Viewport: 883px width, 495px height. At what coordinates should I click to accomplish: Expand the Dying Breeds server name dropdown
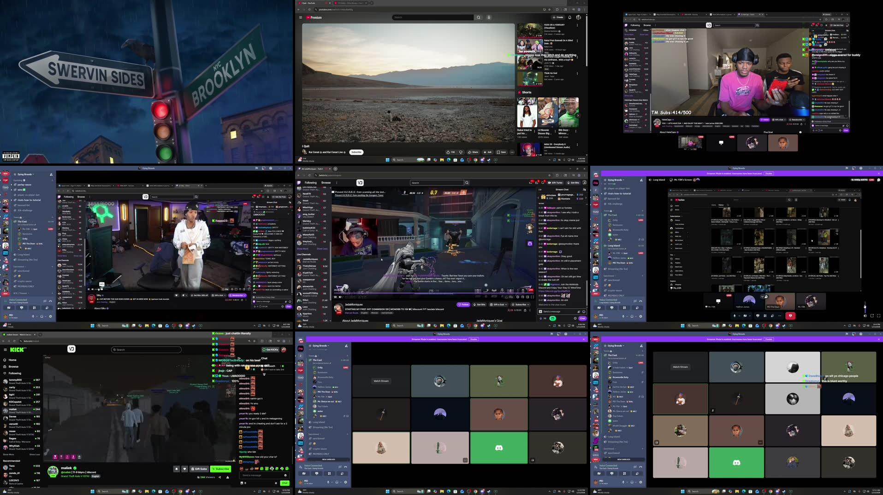coord(319,346)
